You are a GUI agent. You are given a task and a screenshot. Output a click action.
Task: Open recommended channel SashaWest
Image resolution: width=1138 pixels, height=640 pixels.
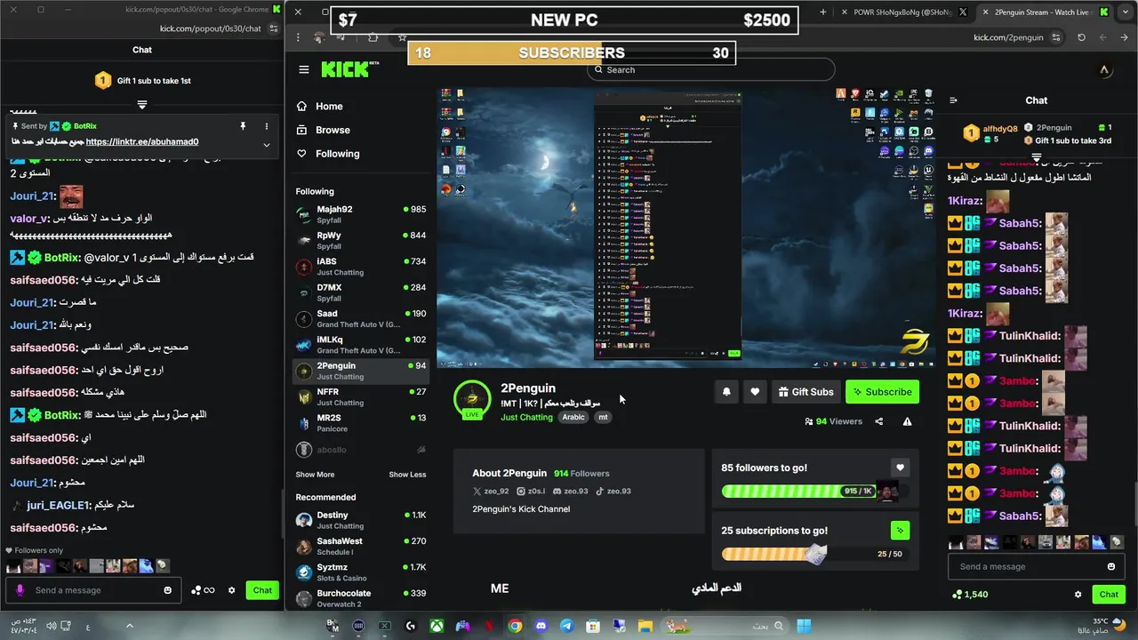tap(360, 546)
